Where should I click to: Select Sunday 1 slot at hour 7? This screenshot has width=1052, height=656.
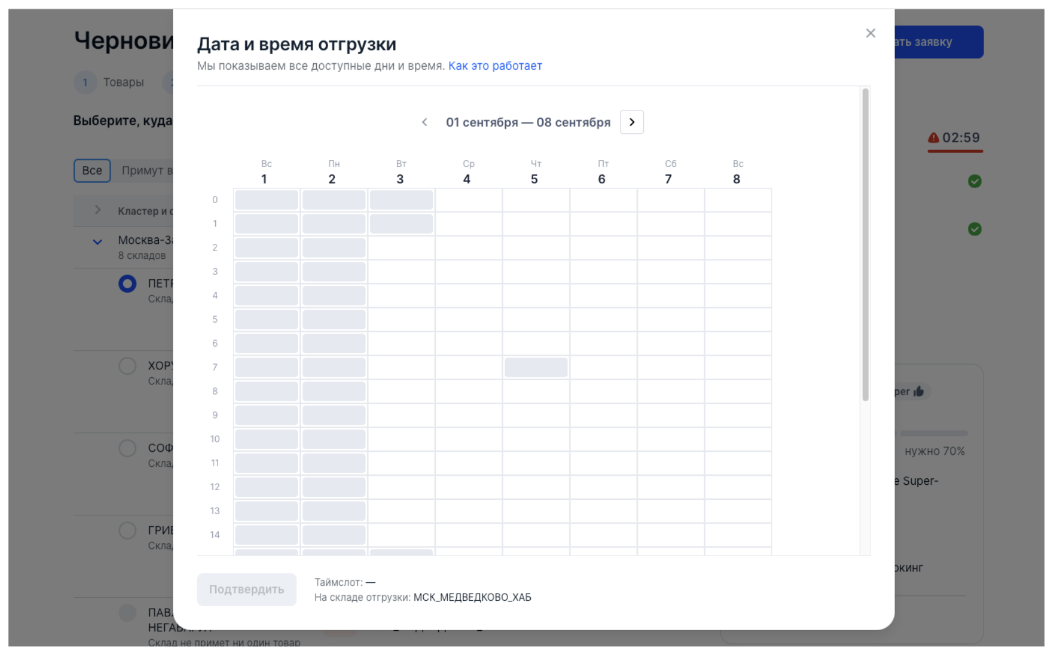[x=267, y=367]
